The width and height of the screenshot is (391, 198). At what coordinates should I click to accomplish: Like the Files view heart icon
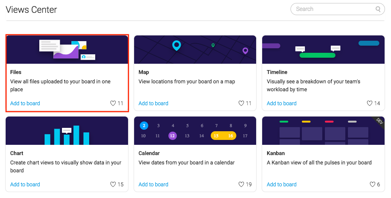[x=113, y=103]
